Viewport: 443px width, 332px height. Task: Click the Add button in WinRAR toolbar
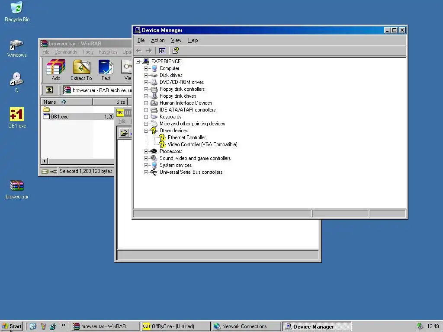pyautogui.click(x=56, y=70)
